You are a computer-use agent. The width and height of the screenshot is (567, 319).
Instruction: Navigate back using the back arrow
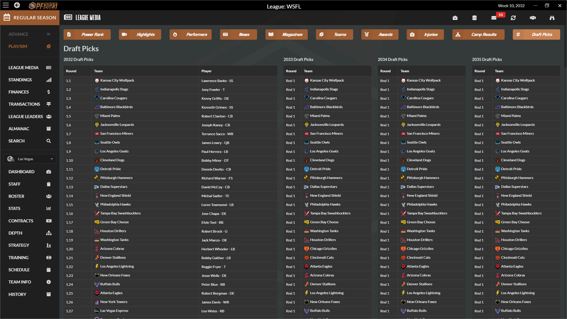tap(17, 5)
